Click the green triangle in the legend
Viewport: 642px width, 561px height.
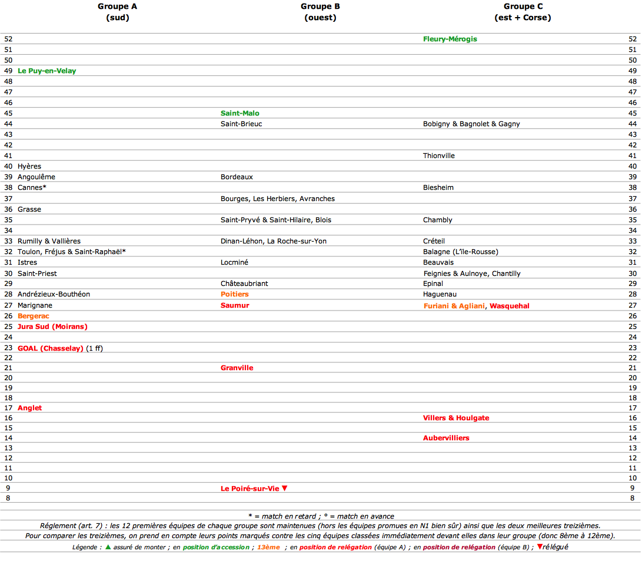click(108, 547)
